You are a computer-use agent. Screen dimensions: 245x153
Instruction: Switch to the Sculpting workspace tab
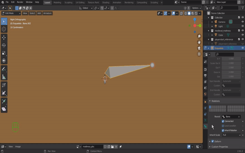click(69, 2)
